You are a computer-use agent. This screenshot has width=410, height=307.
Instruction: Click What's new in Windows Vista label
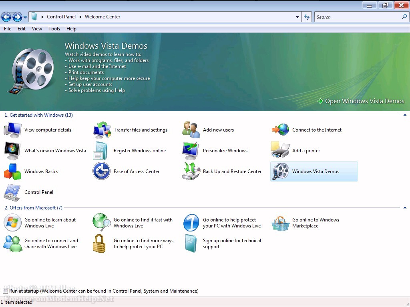(x=55, y=151)
